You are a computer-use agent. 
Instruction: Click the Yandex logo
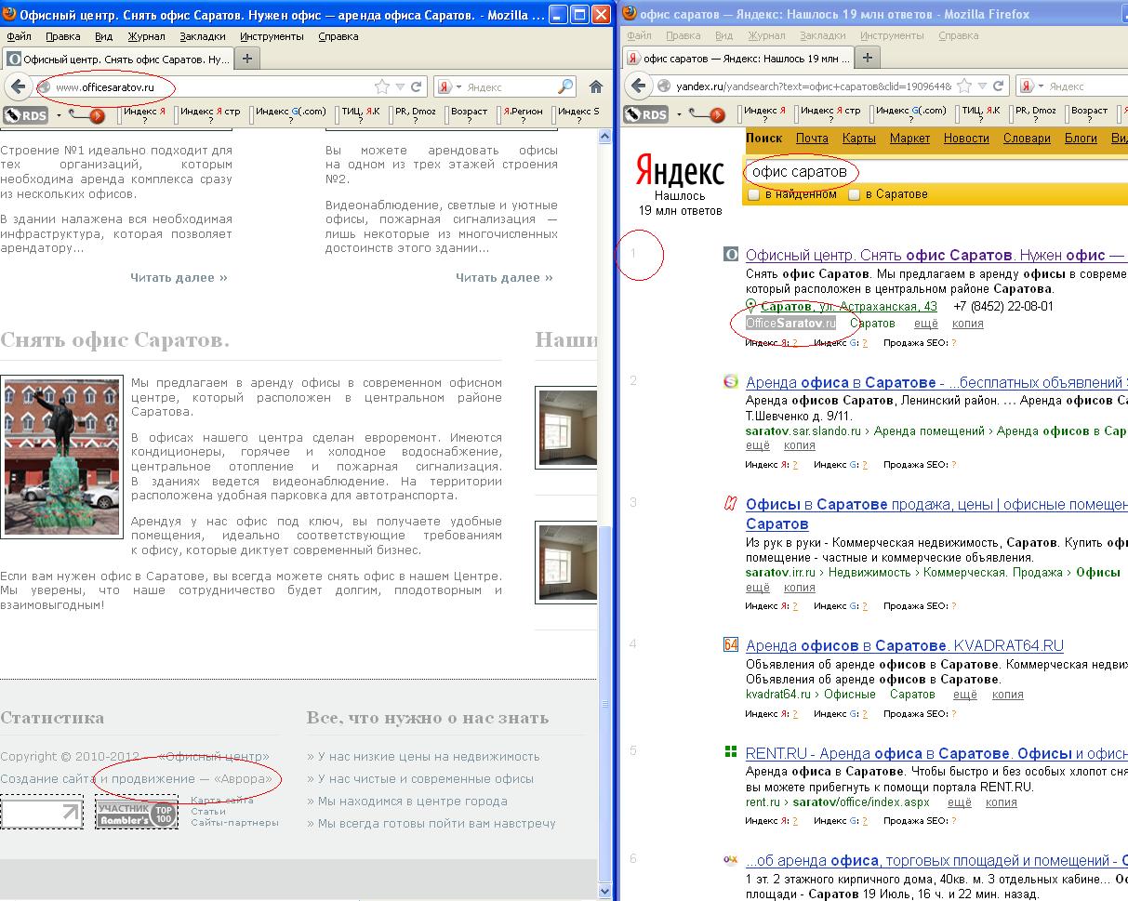680,171
